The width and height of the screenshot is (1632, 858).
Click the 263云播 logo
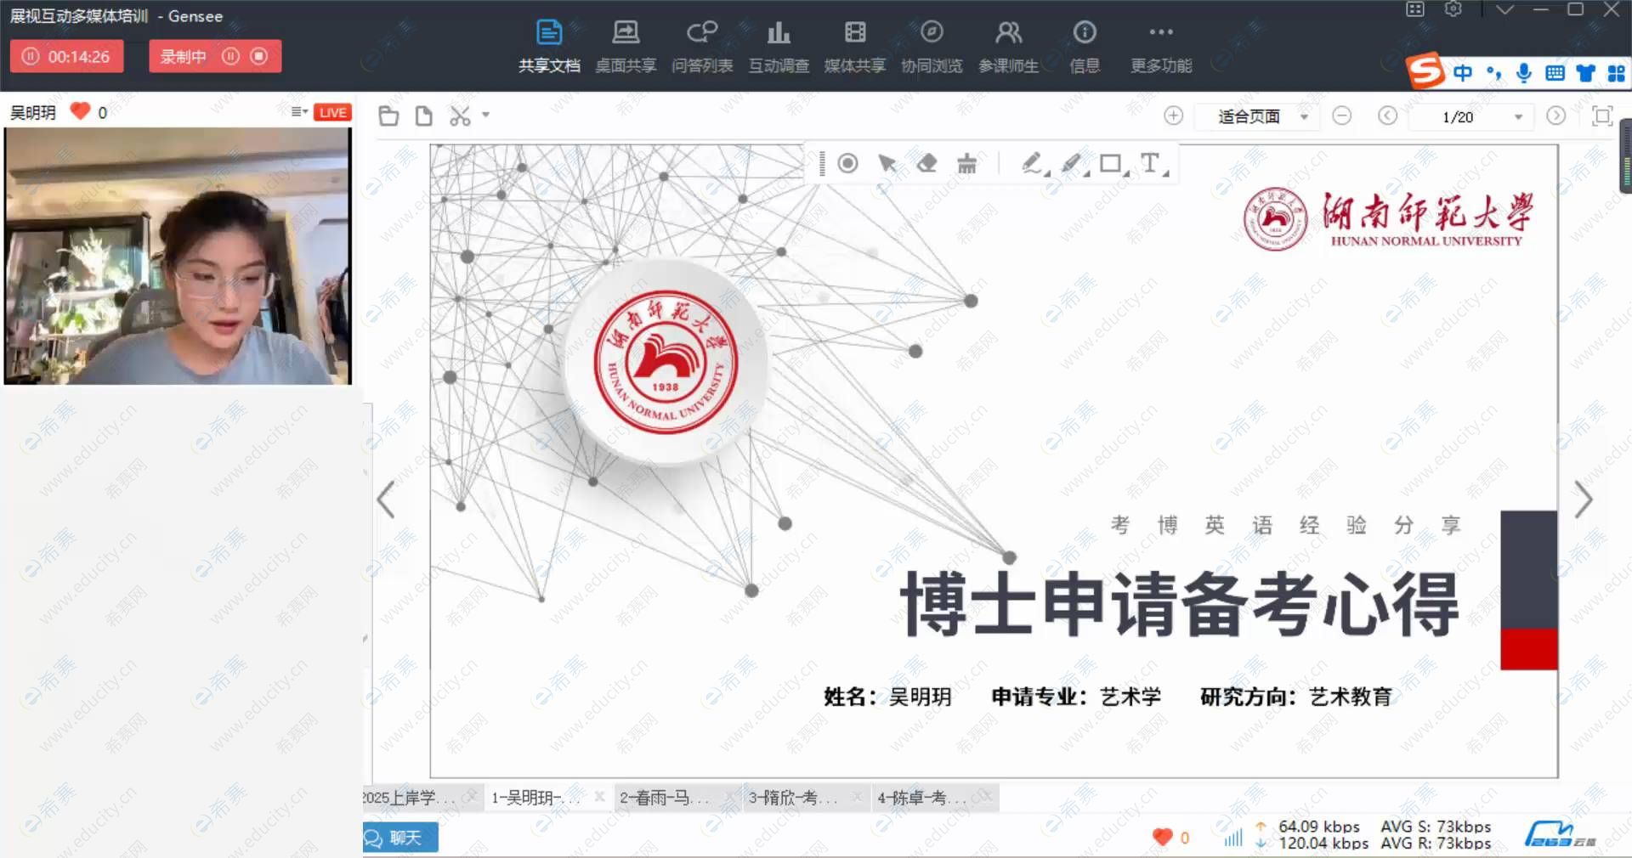tap(1560, 834)
